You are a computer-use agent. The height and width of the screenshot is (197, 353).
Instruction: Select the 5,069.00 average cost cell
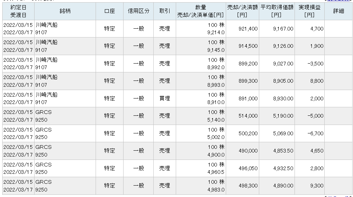tap(277, 133)
